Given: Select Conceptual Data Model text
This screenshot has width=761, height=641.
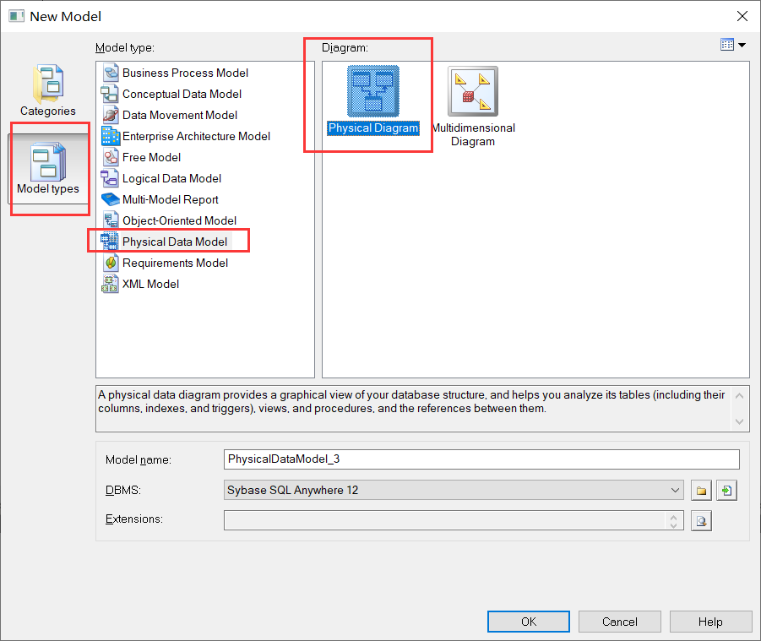Looking at the screenshot, I should tap(182, 94).
